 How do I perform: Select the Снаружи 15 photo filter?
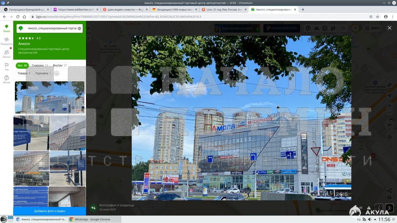[x=40, y=65]
